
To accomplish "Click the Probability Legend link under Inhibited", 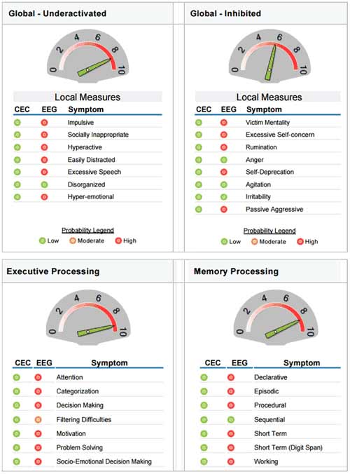I will point(269,231).
